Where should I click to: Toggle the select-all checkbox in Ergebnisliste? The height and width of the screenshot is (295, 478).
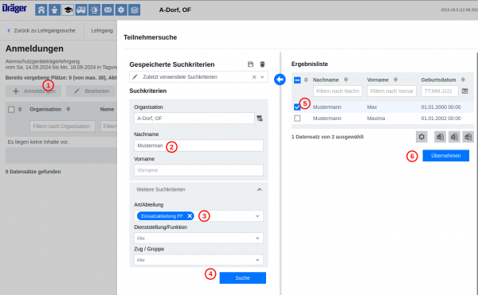click(x=297, y=80)
